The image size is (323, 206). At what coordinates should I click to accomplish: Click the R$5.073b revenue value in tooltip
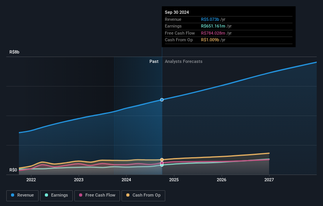[210, 19]
